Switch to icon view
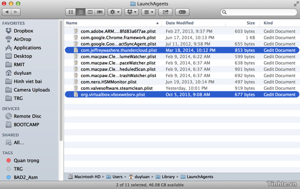This screenshot has width=300, height=189. [x=71, y=12]
